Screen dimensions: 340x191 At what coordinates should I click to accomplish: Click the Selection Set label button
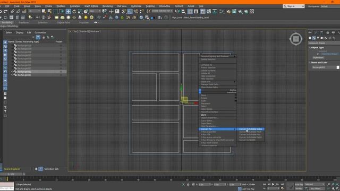click(51, 169)
